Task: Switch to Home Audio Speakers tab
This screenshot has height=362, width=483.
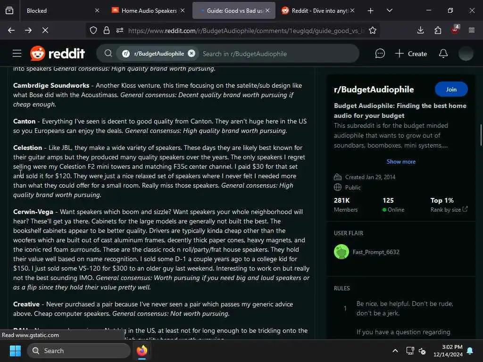Action: [148, 10]
